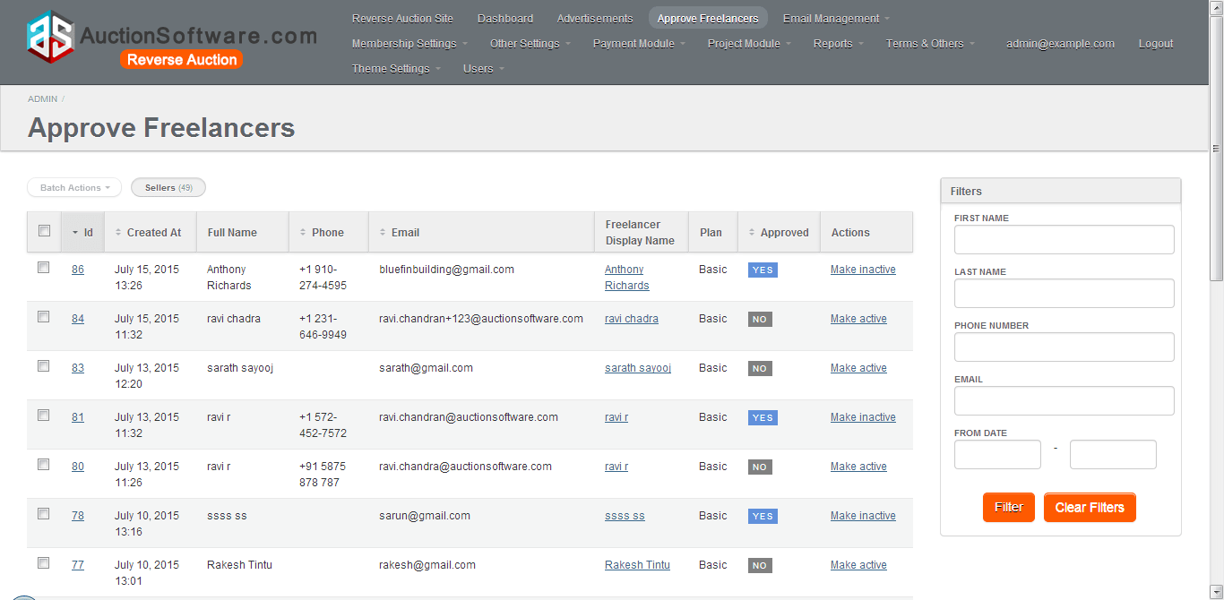
Task: Click the ADMIN breadcrumb link
Action: tap(43, 99)
